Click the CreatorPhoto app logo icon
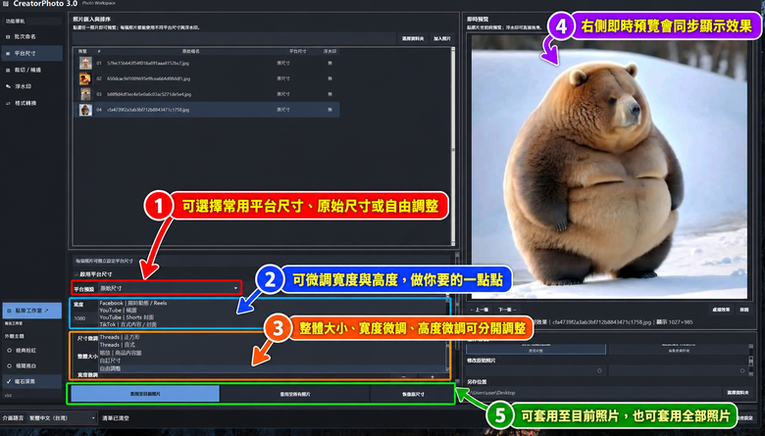This screenshot has height=436, width=765. pos(5,3)
